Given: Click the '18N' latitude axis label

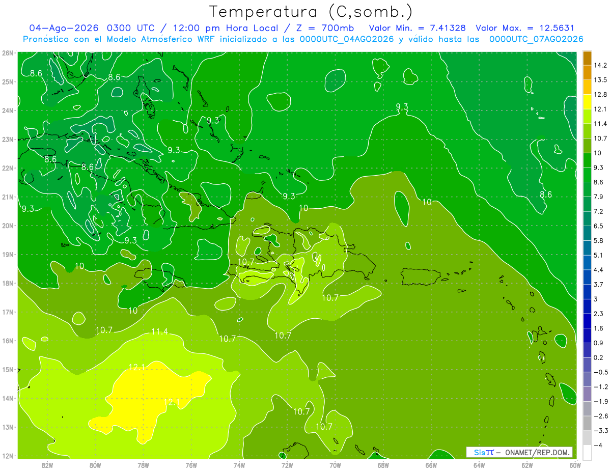Looking at the screenshot, I should (7, 284).
